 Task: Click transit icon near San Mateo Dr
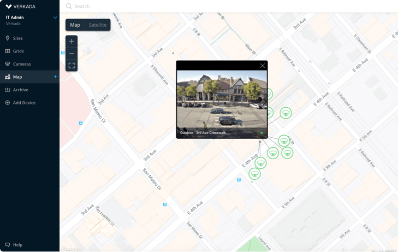pyautogui.click(x=81, y=123)
